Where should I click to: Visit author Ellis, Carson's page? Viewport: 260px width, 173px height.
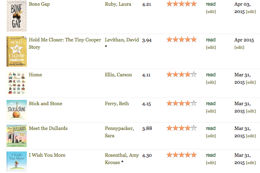(x=118, y=75)
